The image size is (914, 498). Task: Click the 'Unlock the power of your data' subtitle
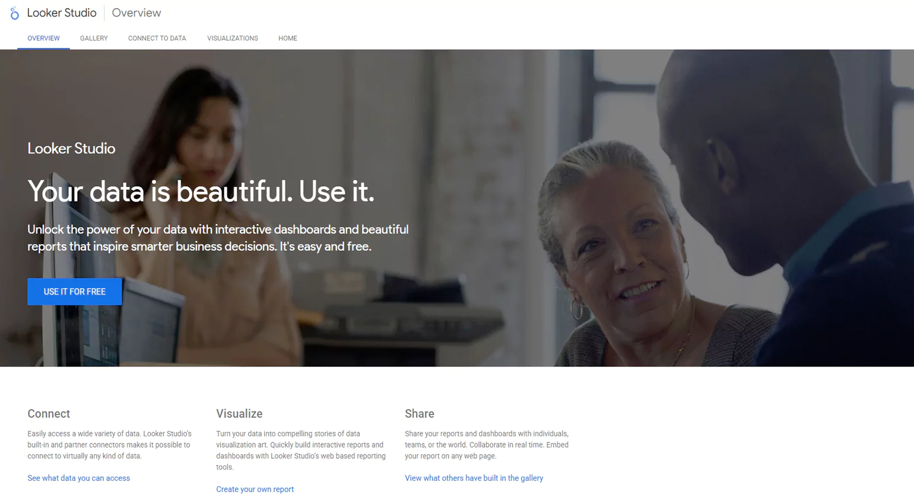[218, 238]
